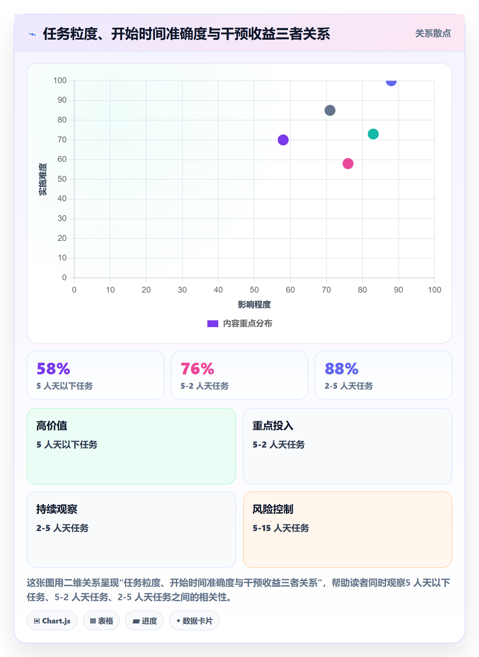This screenshot has width=479, height=657.
Task: Click the 表格 tag chip
Action: click(101, 621)
